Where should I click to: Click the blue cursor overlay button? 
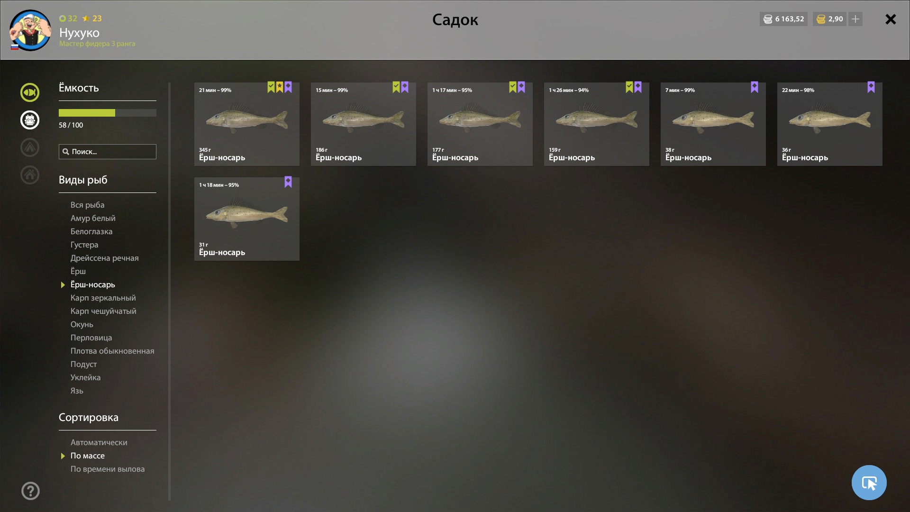(869, 483)
